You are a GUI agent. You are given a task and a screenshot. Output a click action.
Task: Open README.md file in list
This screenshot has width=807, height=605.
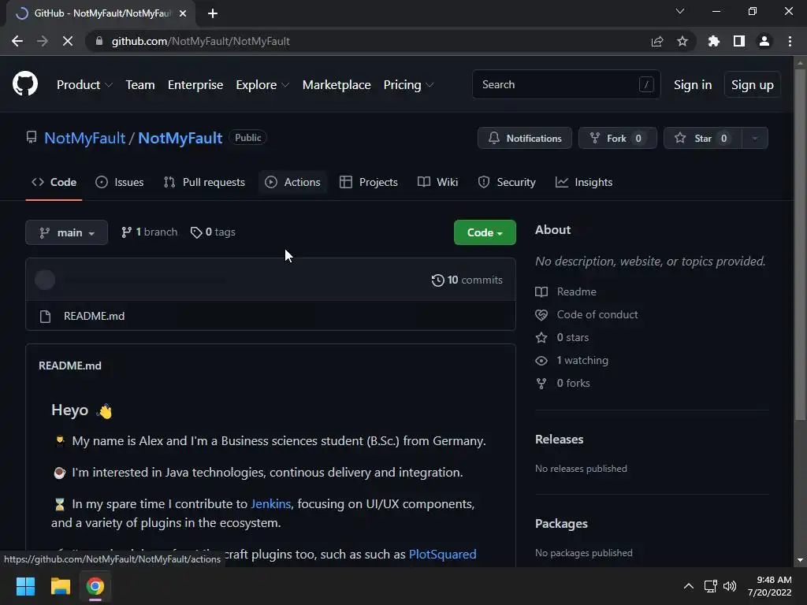95,316
